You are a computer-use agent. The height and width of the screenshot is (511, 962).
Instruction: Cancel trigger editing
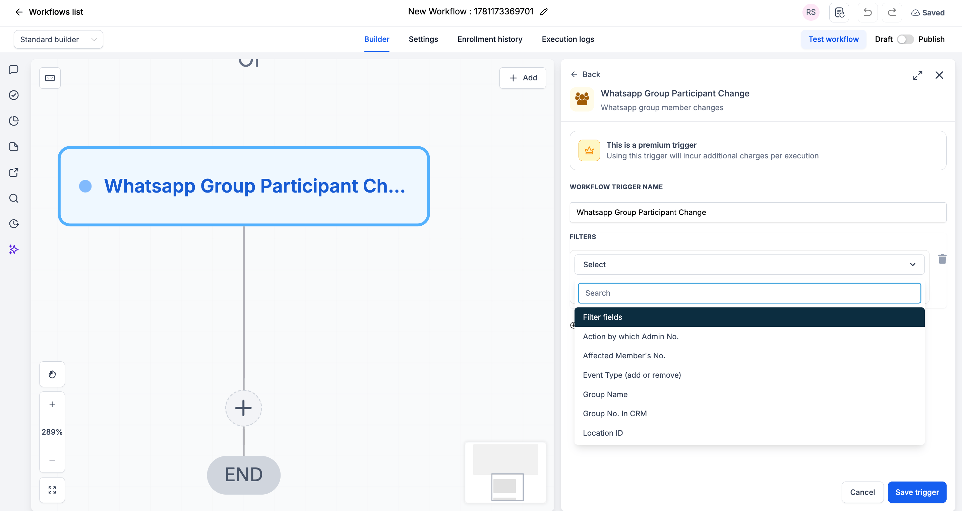click(x=862, y=492)
